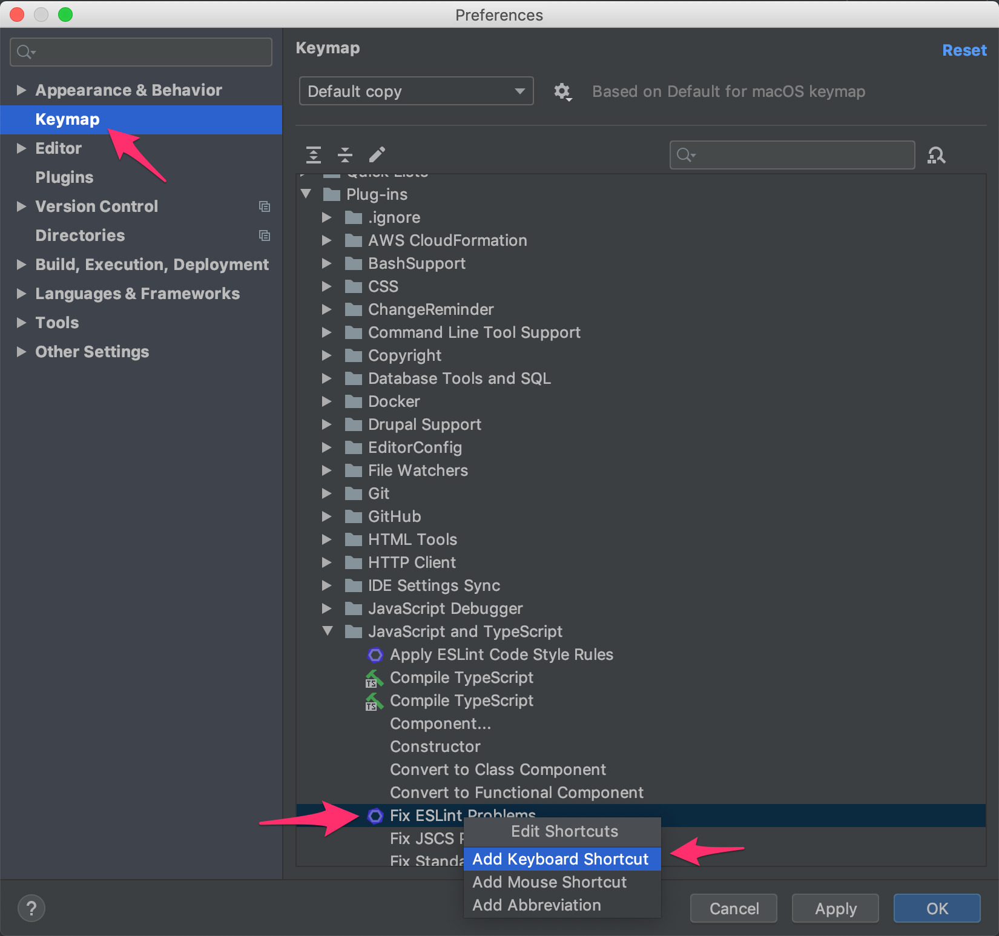Click the Version Control project-level copy icon
Screen dimensions: 999x936
tap(265, 206)
